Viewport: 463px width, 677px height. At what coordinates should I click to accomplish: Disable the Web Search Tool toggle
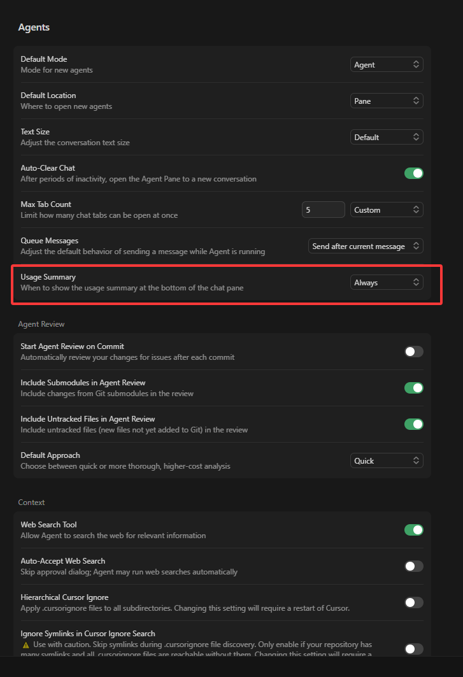point(414,530)
